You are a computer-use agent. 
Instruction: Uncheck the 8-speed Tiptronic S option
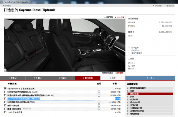coord(5,88)
